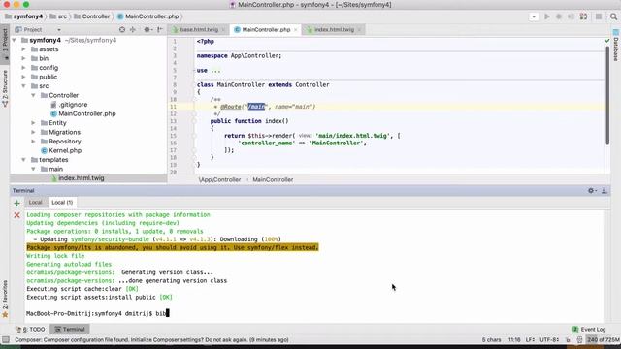This screenshot has height=349, width=621.
Task: Expand the public folder
Action: point(23,77)
